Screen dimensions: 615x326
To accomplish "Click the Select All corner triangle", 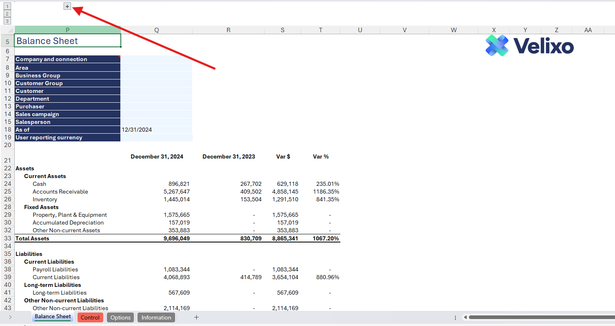I will pos(7,30).
